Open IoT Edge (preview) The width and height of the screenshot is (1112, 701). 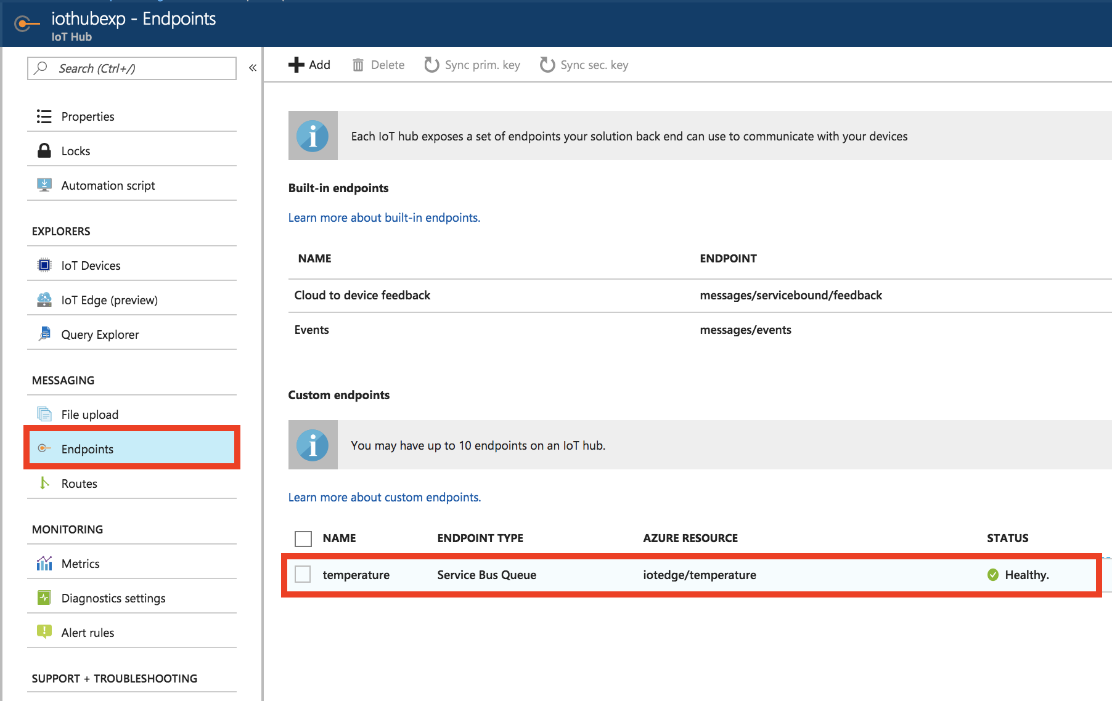pos(132,300)
